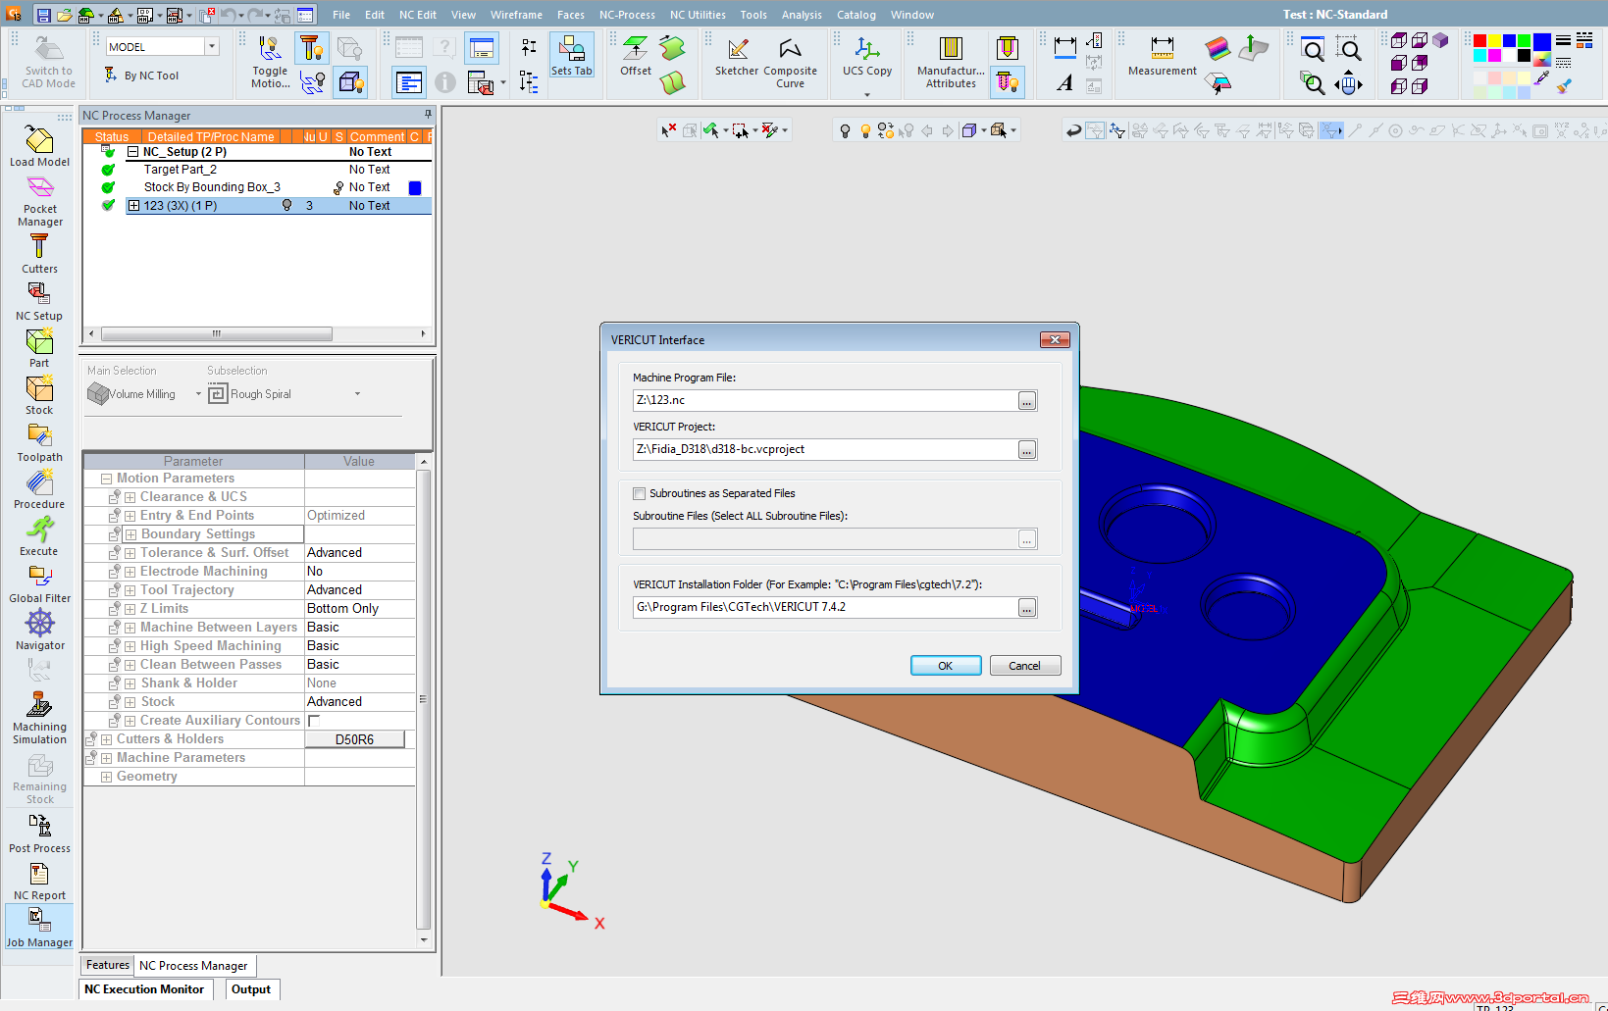Open the Post Process tool
The height and width of the screenshot is (1011, 1608).
pos(39,834)
